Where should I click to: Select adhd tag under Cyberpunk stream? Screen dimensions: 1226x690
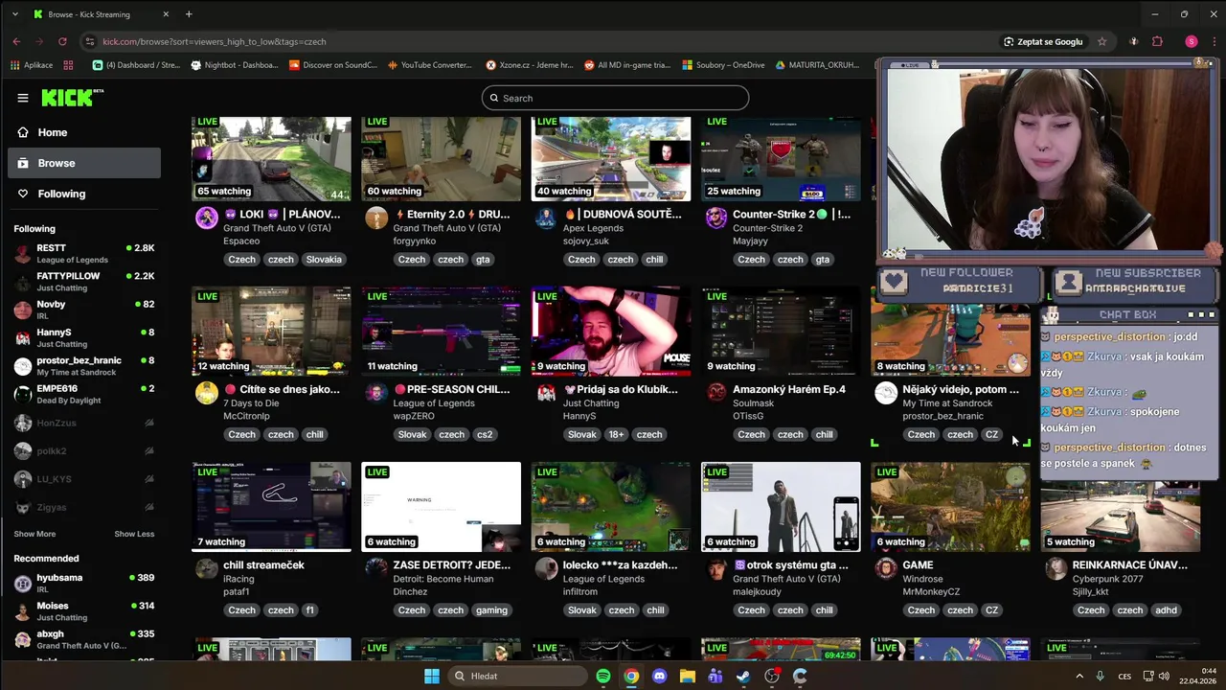pos(1167,610)
